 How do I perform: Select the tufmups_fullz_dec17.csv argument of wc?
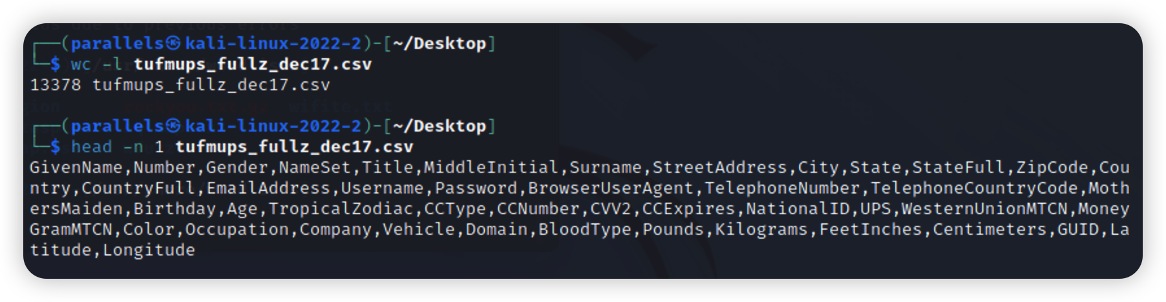point(253,65)
